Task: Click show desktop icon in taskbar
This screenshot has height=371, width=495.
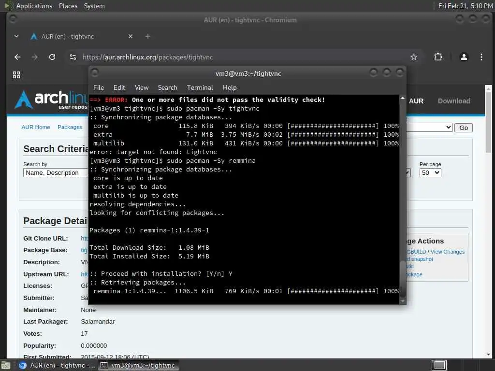Action: coord(6,366)
